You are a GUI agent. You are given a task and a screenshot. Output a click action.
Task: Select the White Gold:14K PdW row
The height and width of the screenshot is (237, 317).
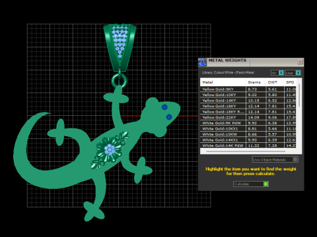tap(248, 145)
